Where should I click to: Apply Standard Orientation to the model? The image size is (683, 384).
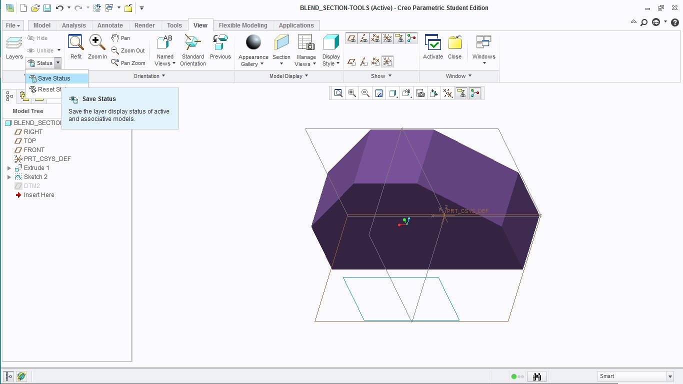[193, 50]
